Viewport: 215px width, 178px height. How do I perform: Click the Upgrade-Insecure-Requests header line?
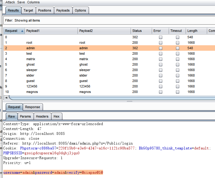pyautogui.click(x=33, y=158)
